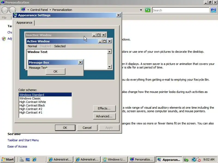
Task: Close the preview Message Box
Action: point(80,62)
